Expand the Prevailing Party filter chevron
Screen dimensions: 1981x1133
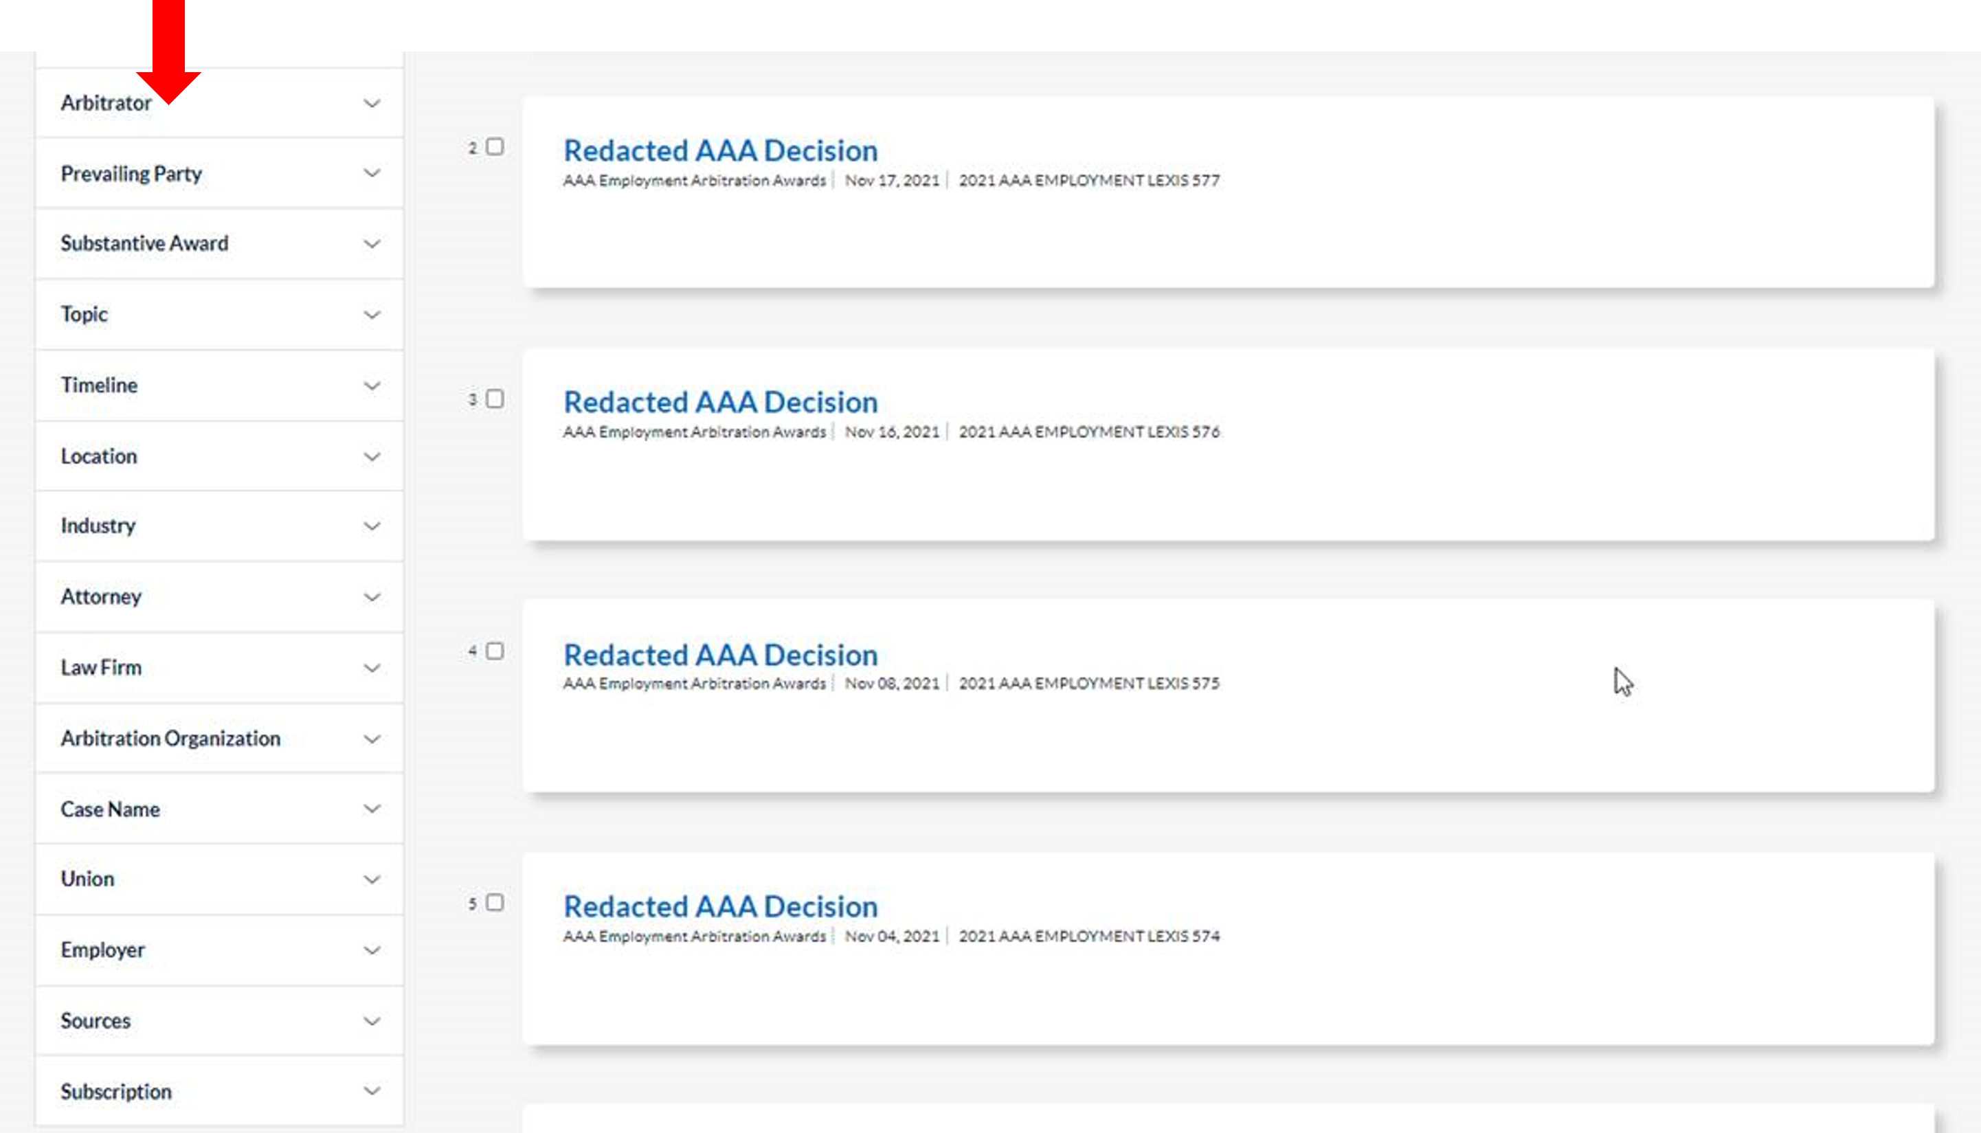click(x=372, y=172)
